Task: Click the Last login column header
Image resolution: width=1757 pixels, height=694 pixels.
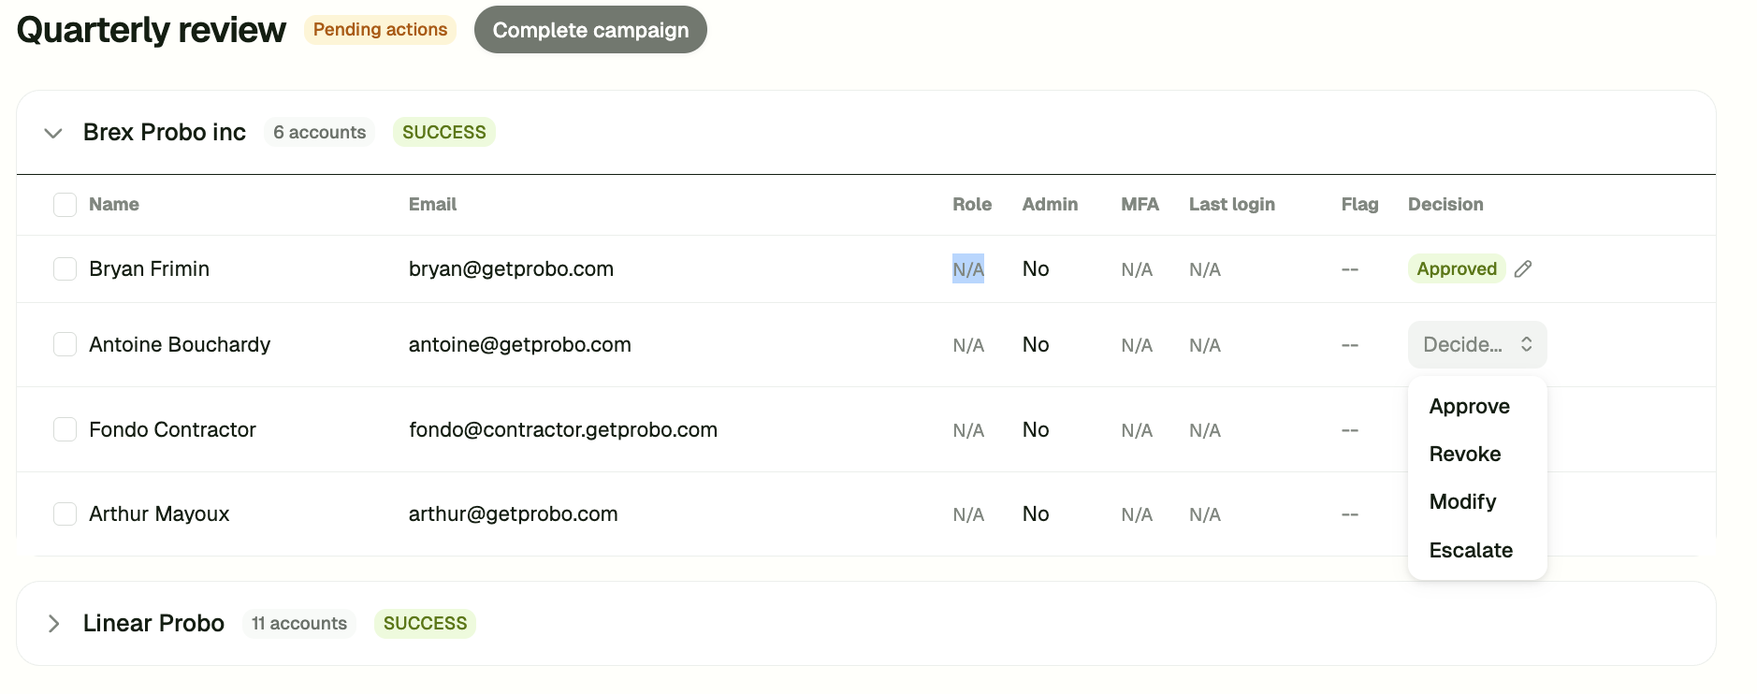Action: [1232, 204]
